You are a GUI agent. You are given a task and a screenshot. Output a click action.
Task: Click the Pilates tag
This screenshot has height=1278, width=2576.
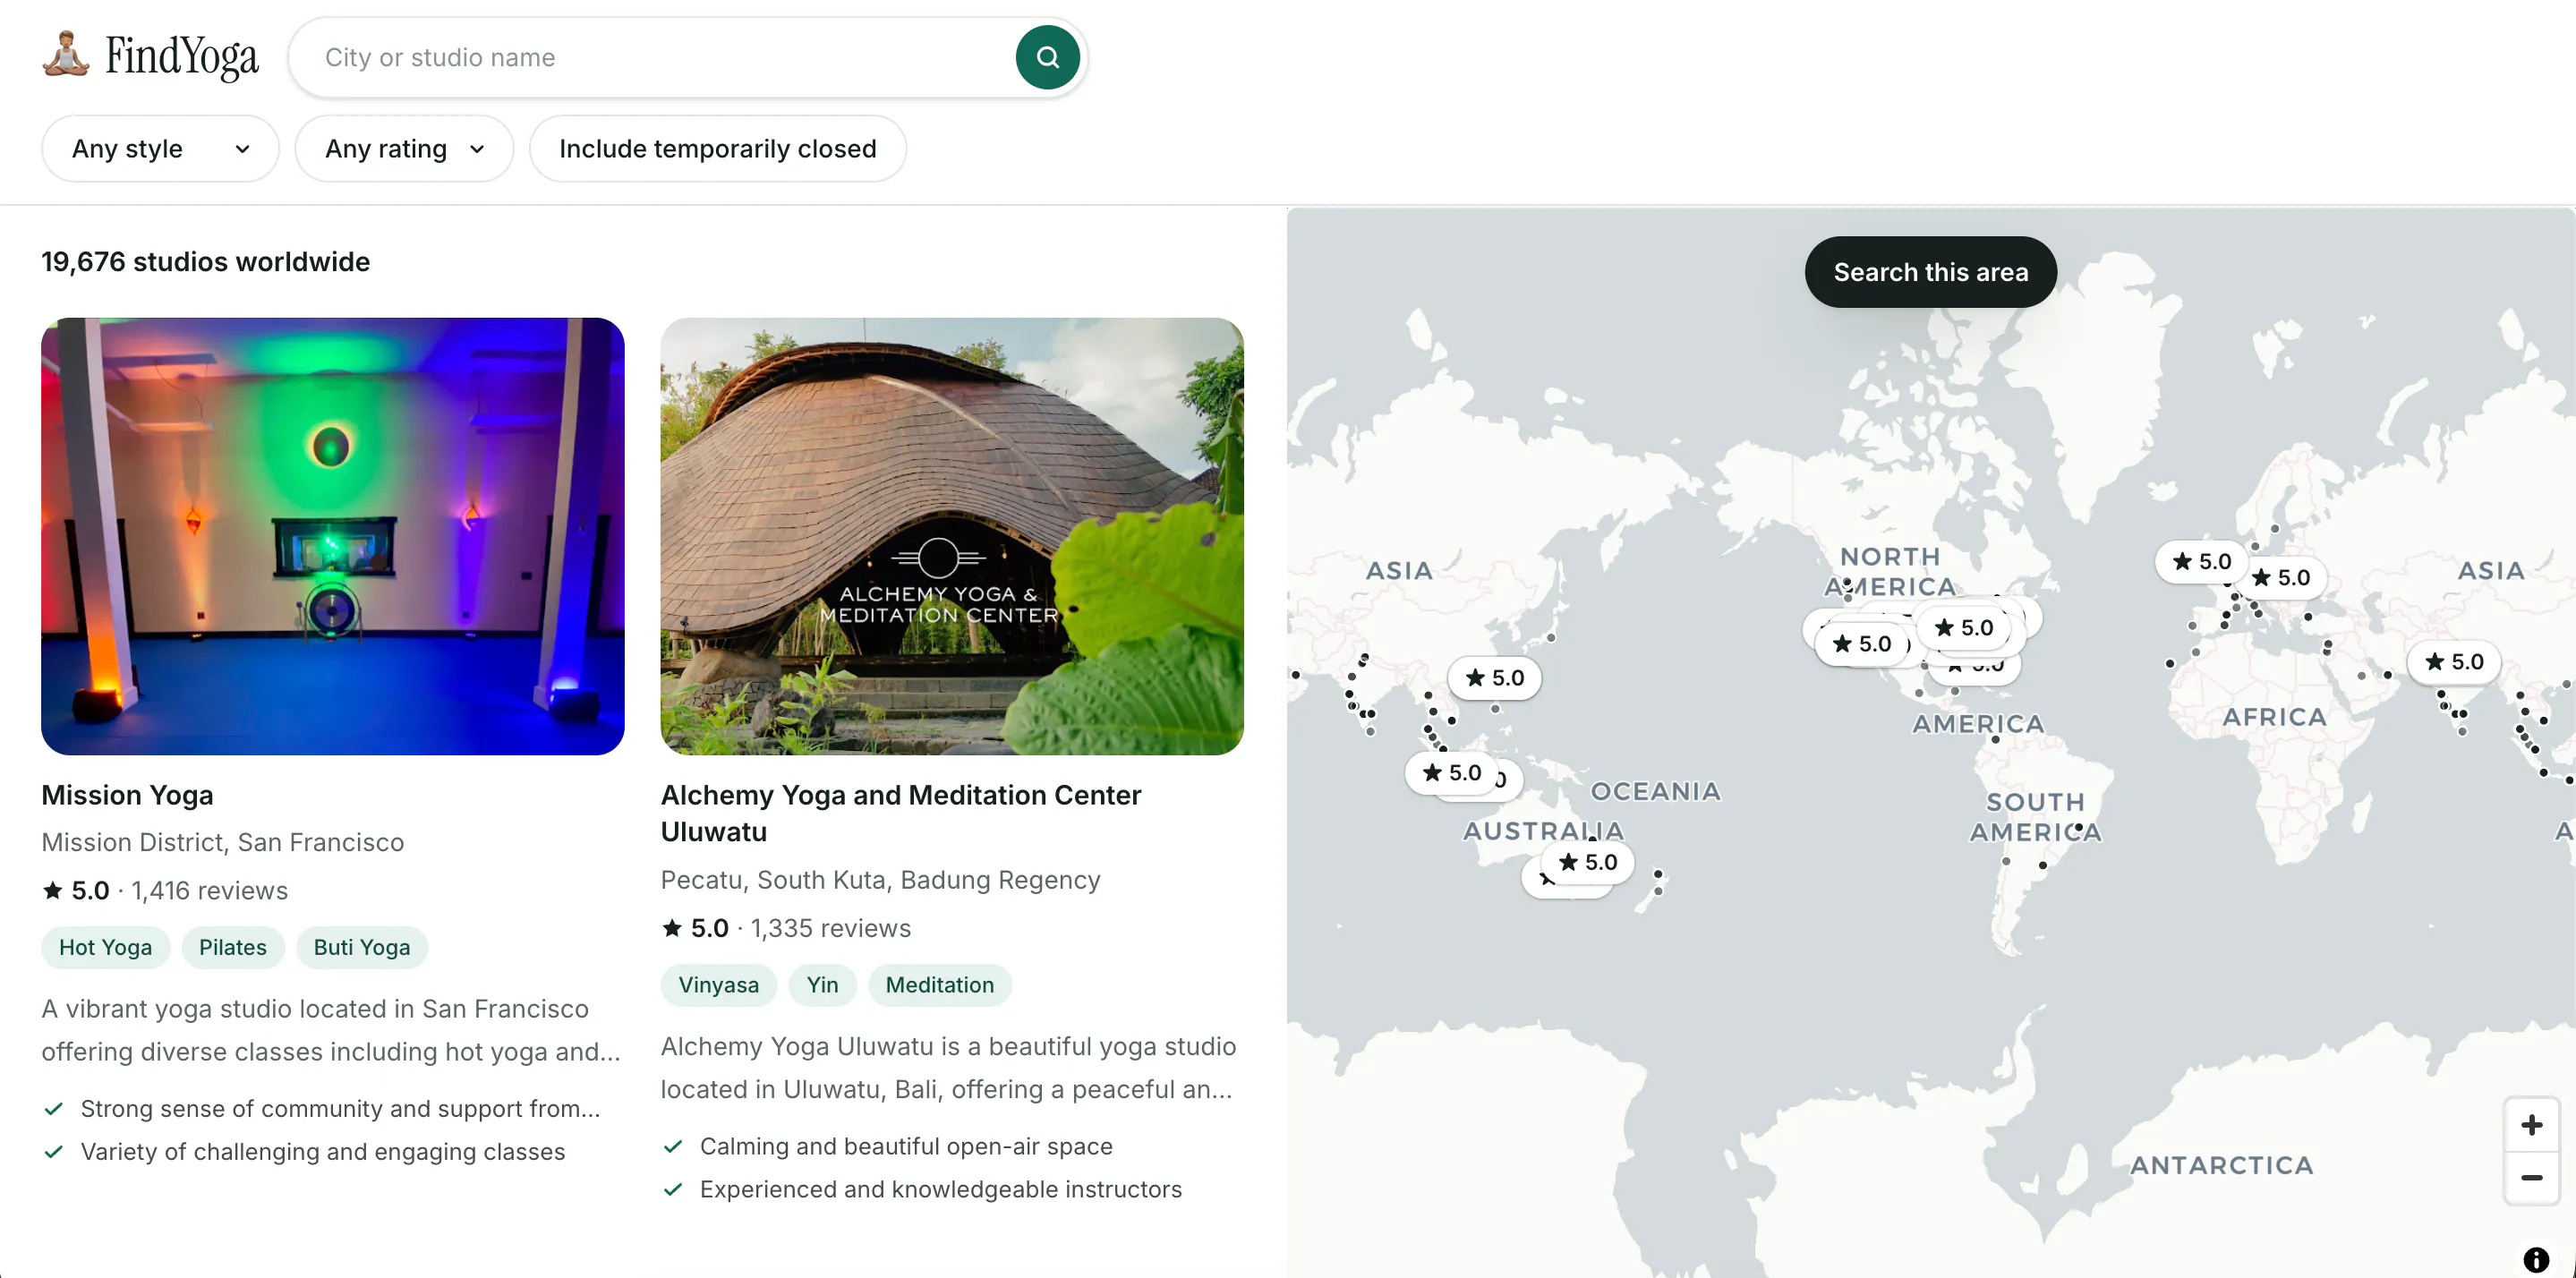click(x=233, y=947)
